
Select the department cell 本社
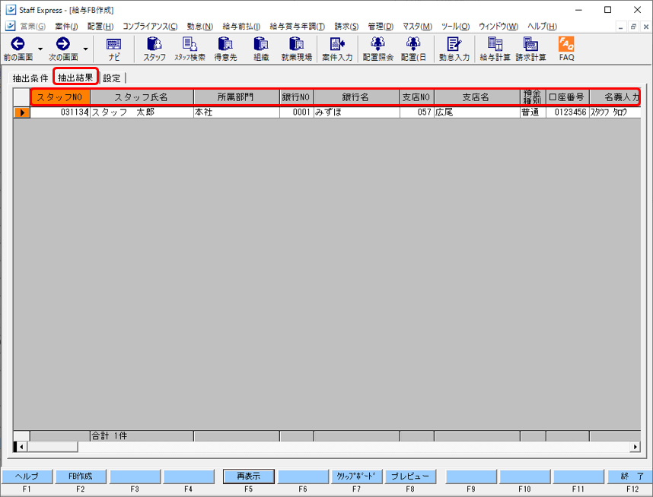click(237, 112)
